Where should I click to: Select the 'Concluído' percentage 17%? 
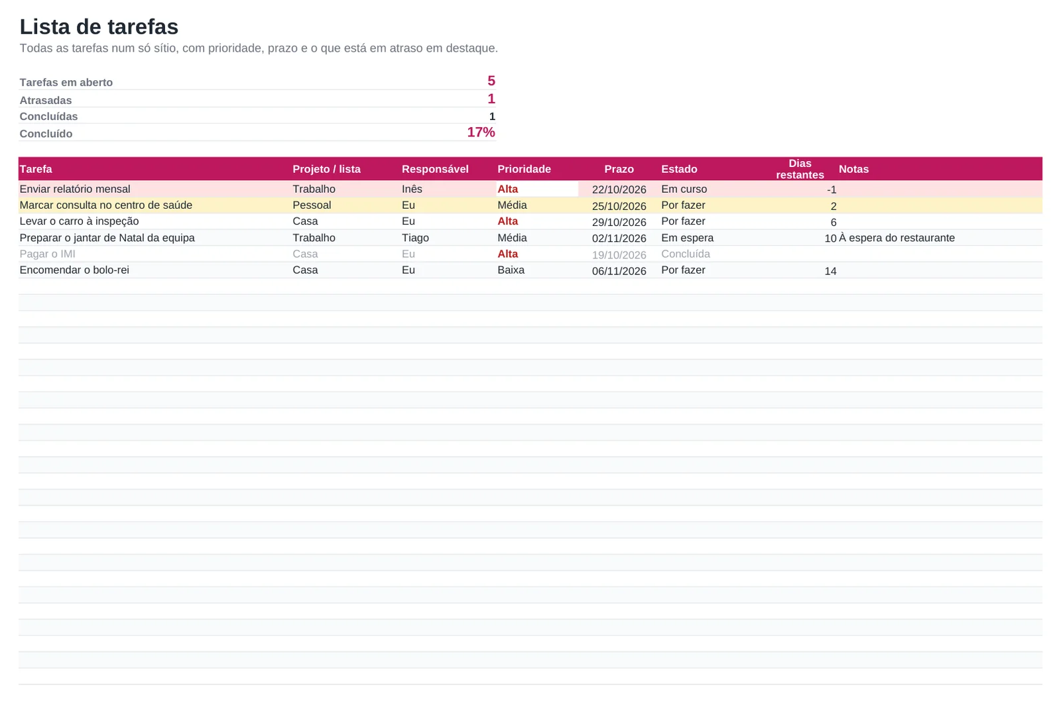click(481, 132)
